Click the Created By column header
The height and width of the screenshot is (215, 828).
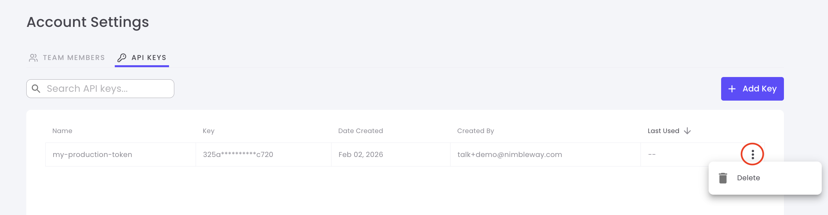coord(475,131)
